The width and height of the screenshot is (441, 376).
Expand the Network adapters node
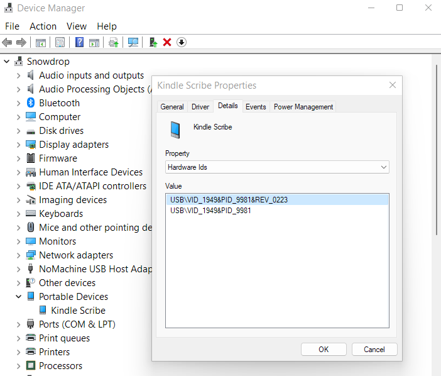(19, 255)
